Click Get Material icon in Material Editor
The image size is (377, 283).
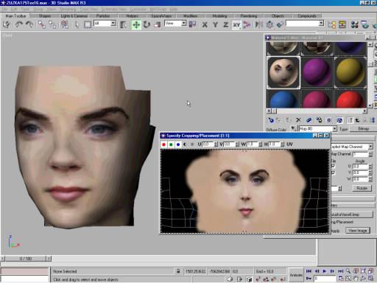pyautogui.click(x=271, y=120)
